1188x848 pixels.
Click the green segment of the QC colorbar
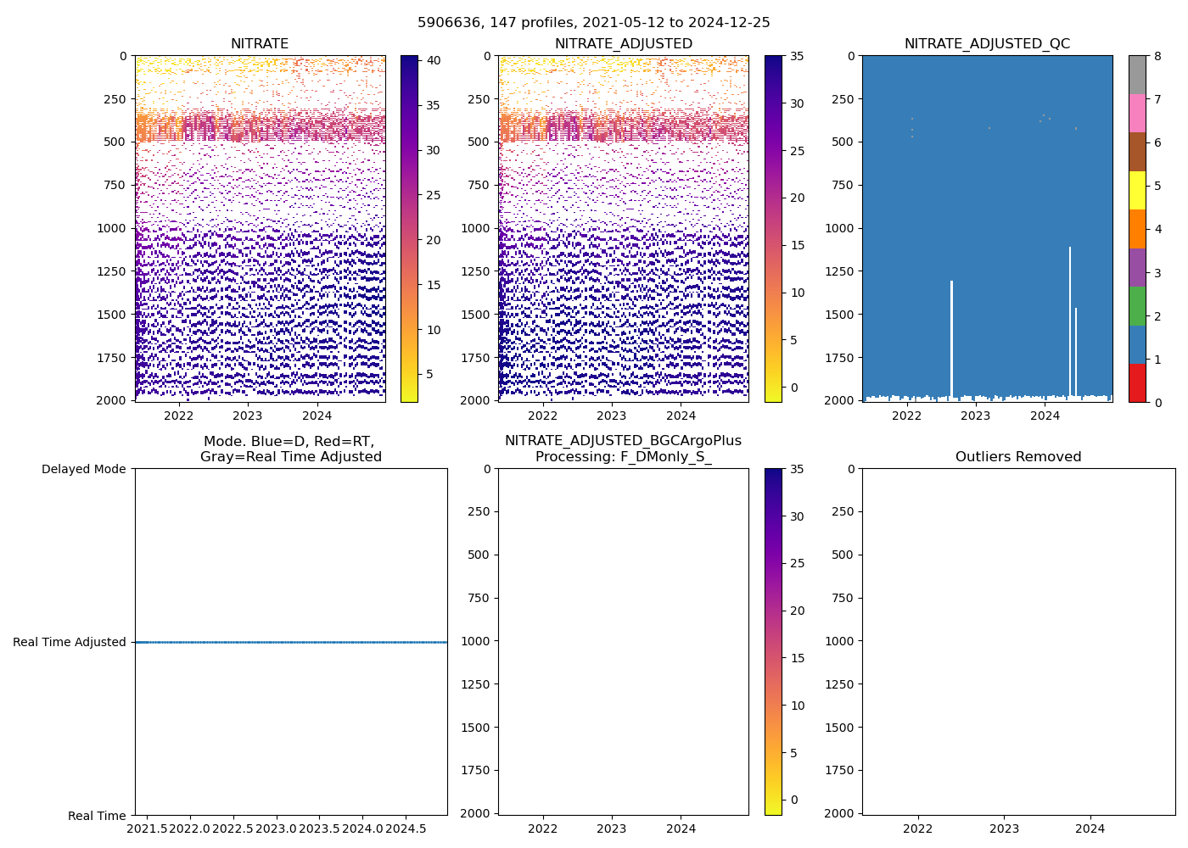point(1137,305)
